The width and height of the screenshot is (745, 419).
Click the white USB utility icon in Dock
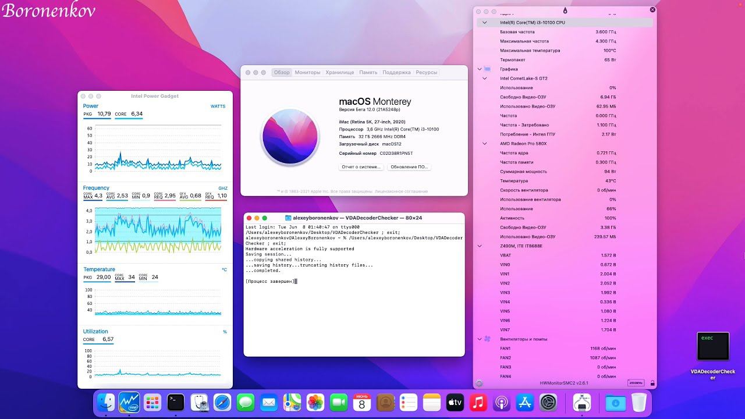(x=582, y=402)
